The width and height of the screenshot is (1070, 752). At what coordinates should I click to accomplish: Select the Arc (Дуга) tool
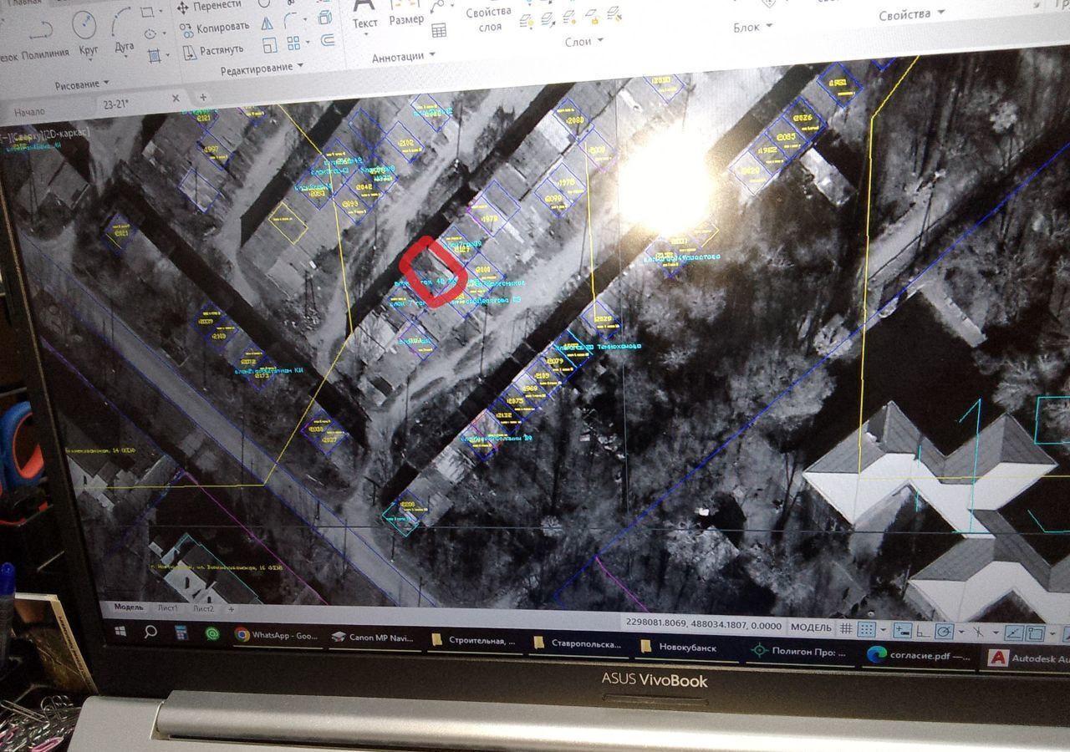tap(124, 30)
